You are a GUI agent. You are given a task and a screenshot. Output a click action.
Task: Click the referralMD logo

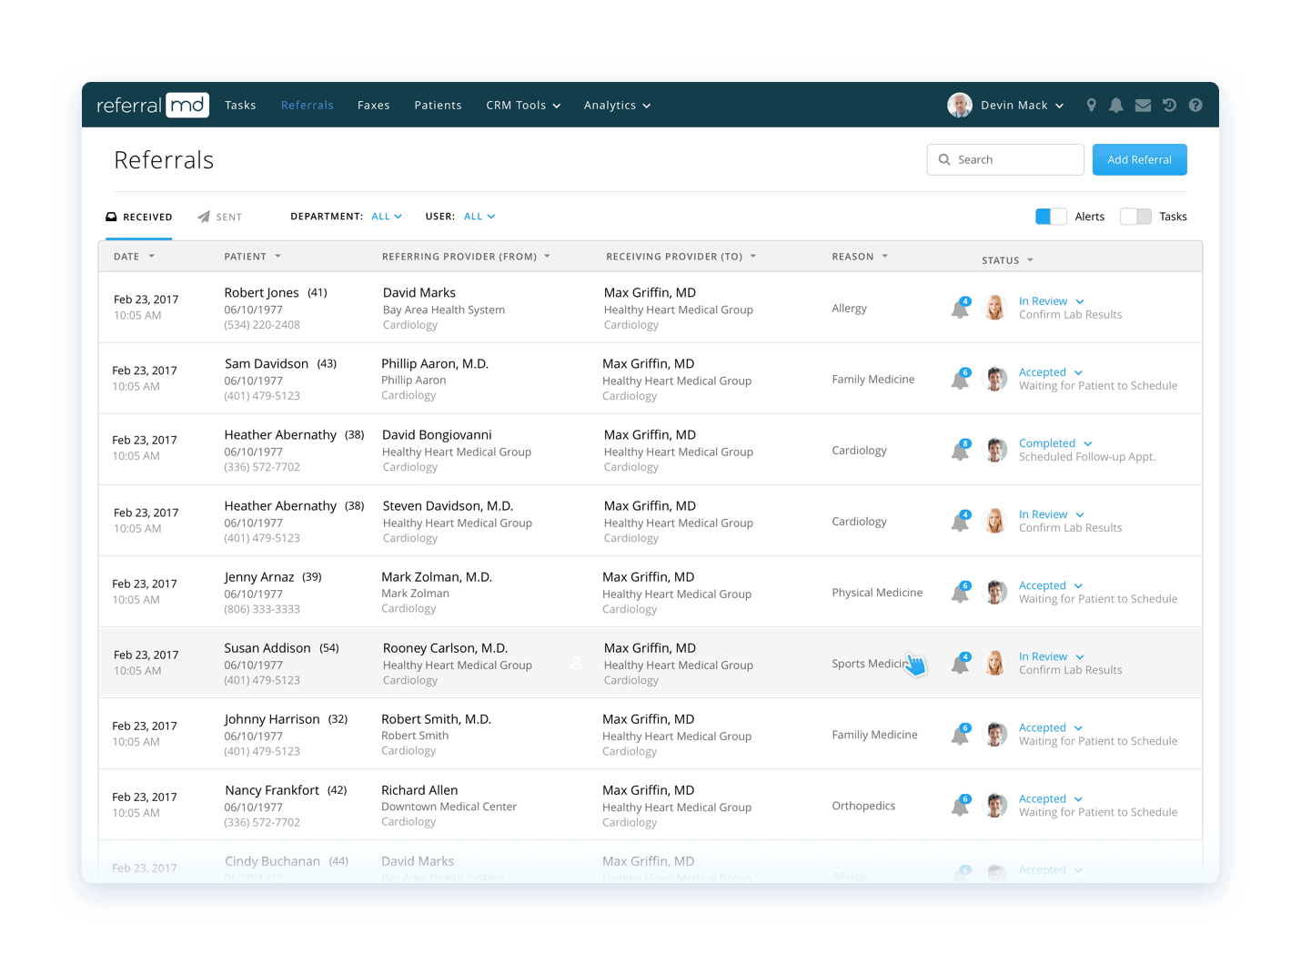pyautogui.click(x=153, y=105)
